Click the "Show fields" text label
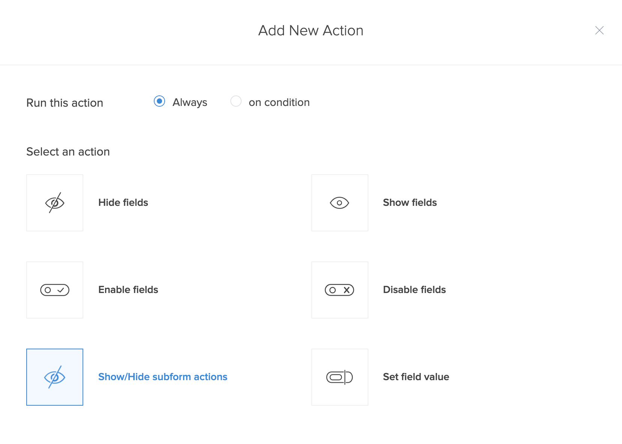This screenshot has height=444, width=622. click(410, 202)
